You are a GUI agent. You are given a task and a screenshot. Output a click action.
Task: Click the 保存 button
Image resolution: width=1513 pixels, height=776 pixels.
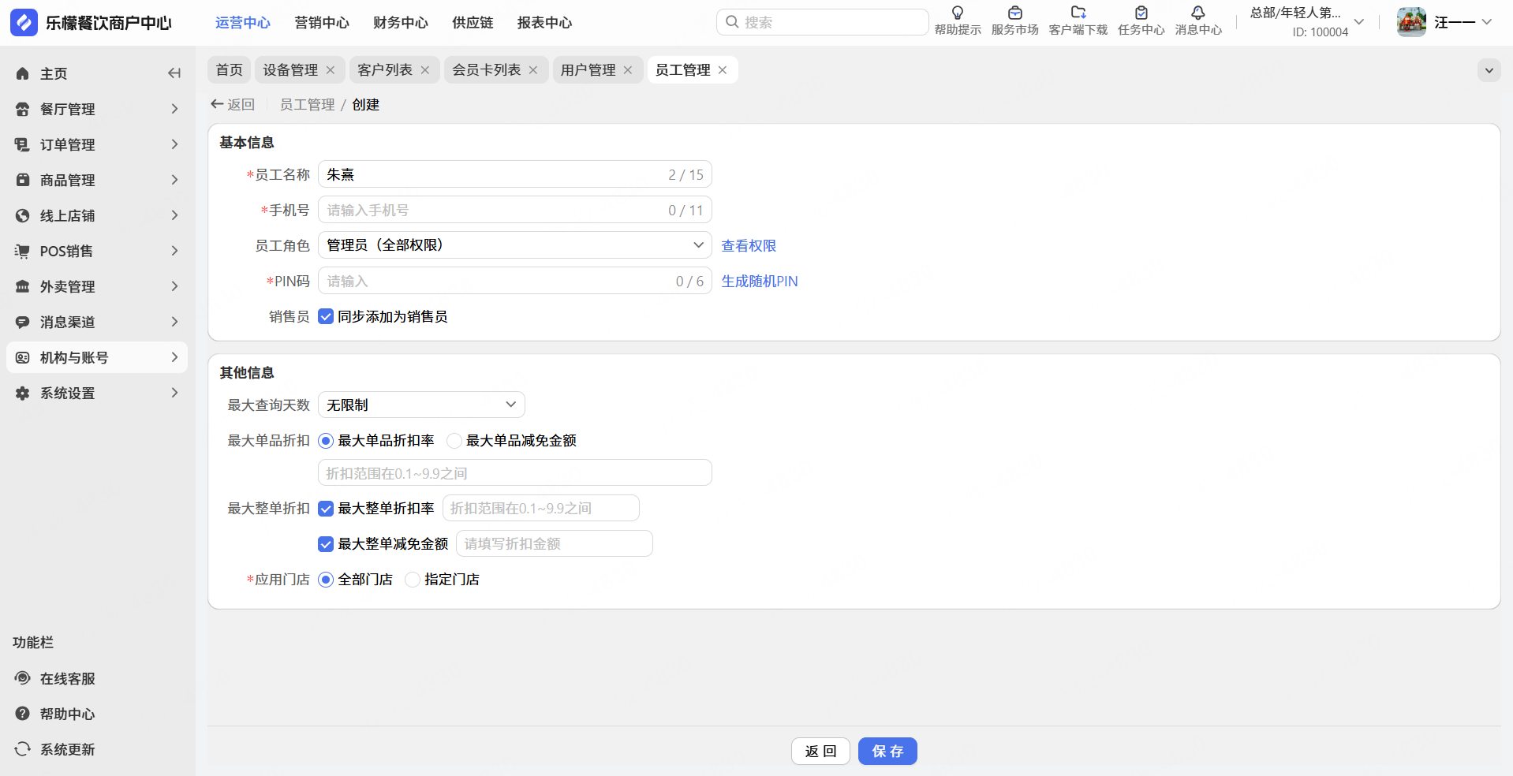(x=887, y=752)
